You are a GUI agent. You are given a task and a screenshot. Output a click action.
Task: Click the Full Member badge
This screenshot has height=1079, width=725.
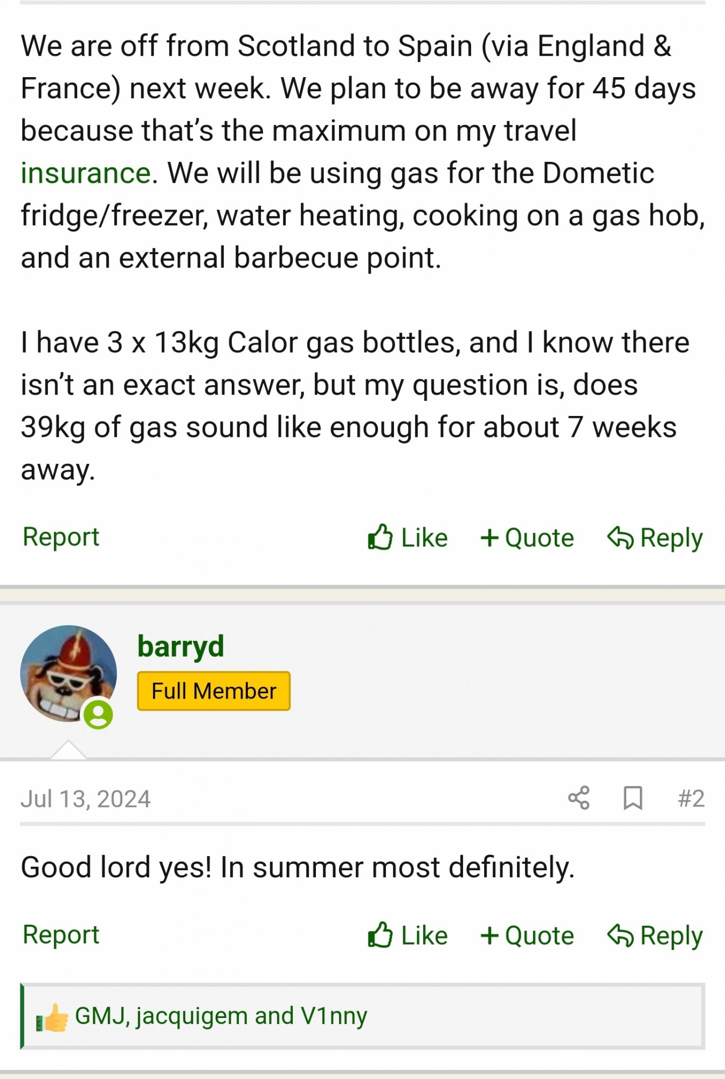pyautogui.click(x=213, y=691)
